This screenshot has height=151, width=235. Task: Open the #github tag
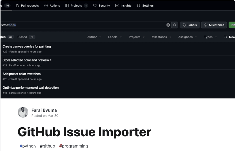tap(48, 146)
